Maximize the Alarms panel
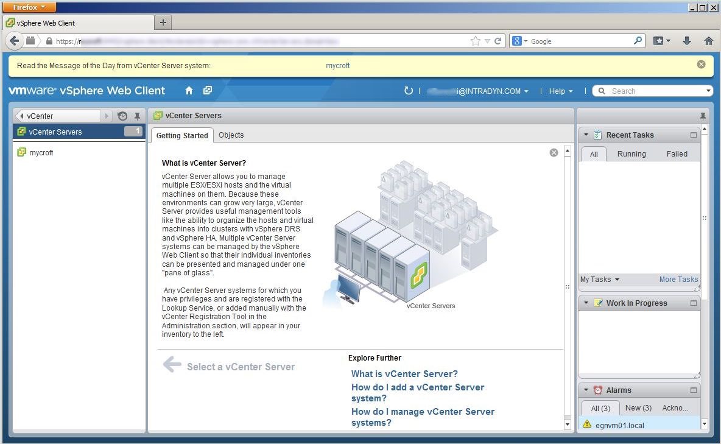 (694, 390)
